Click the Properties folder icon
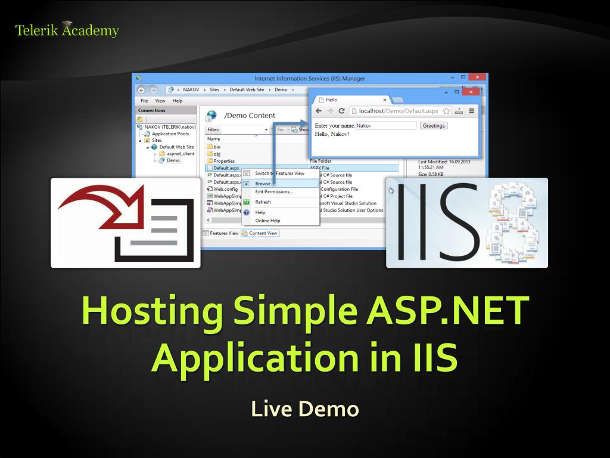 [x=210, y=161]
